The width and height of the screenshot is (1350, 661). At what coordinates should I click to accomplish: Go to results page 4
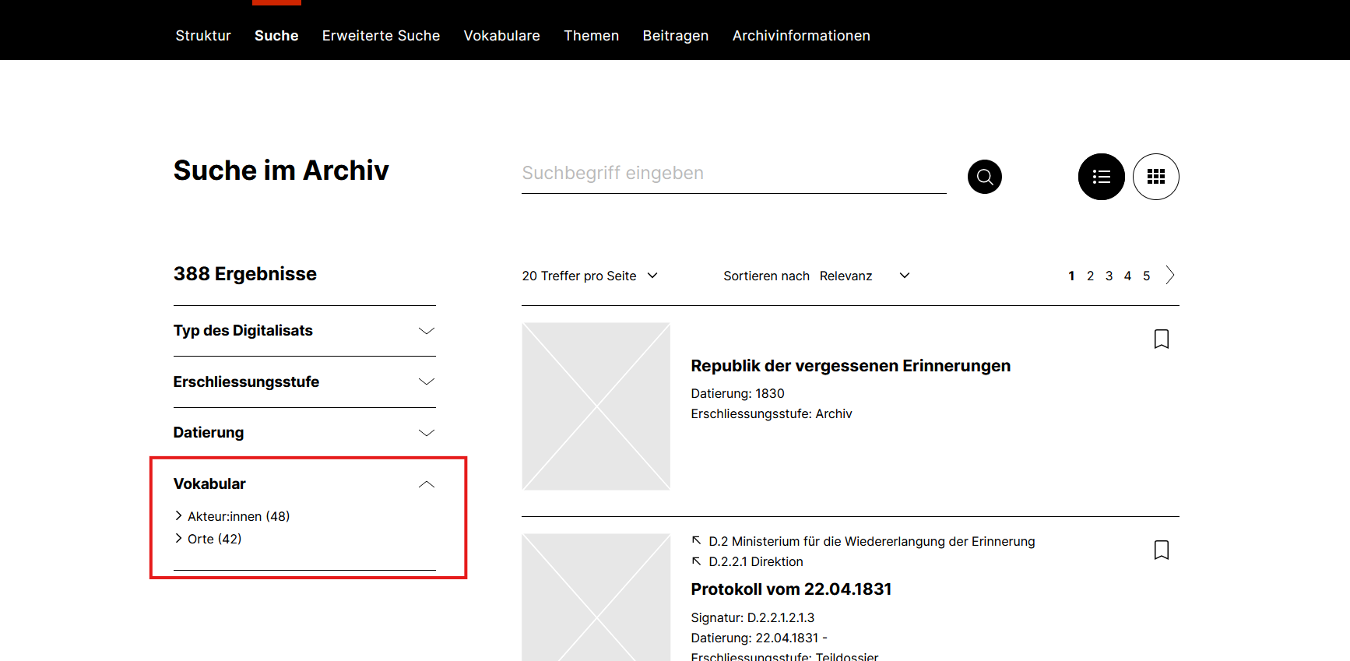tap(1127, 276)
